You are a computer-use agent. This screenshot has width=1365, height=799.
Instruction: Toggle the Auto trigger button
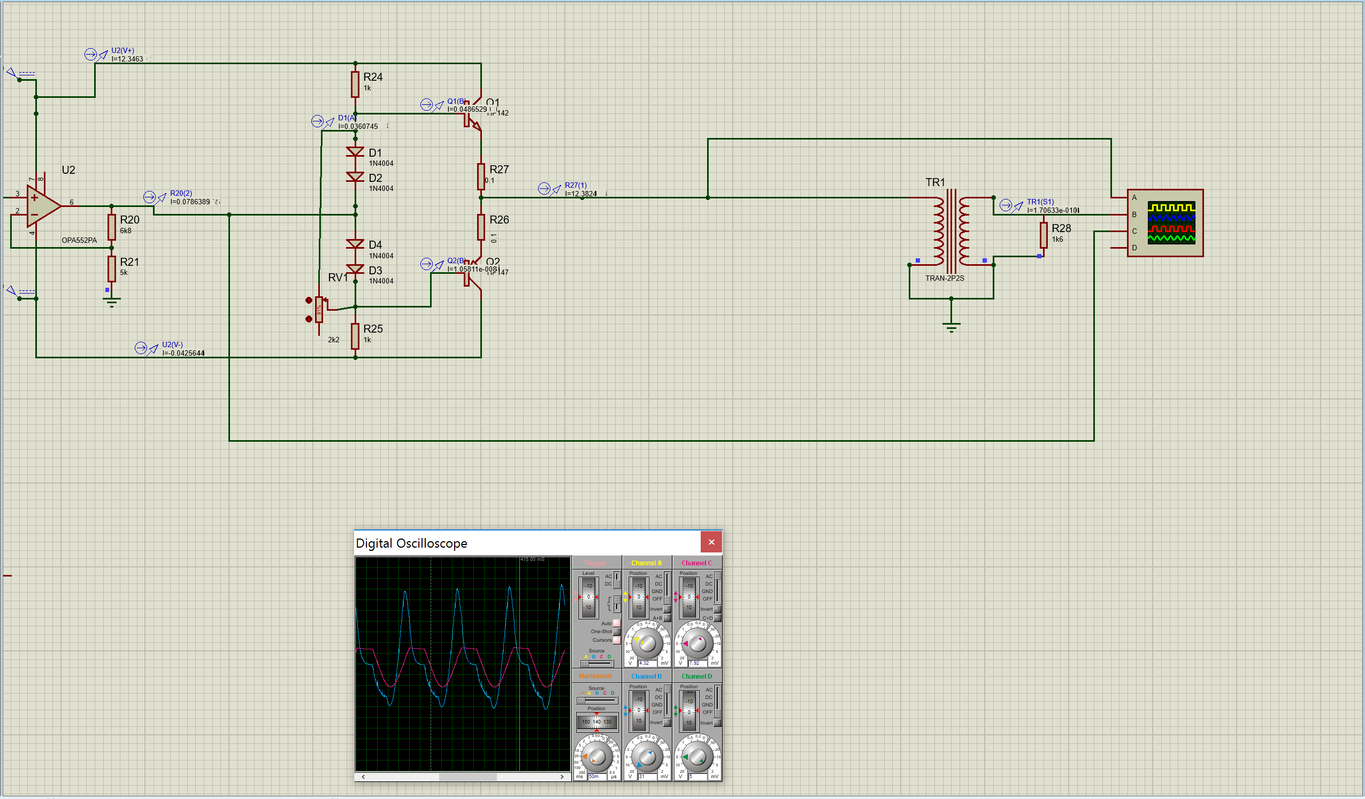pyautogui.click(x=616, y=623)
